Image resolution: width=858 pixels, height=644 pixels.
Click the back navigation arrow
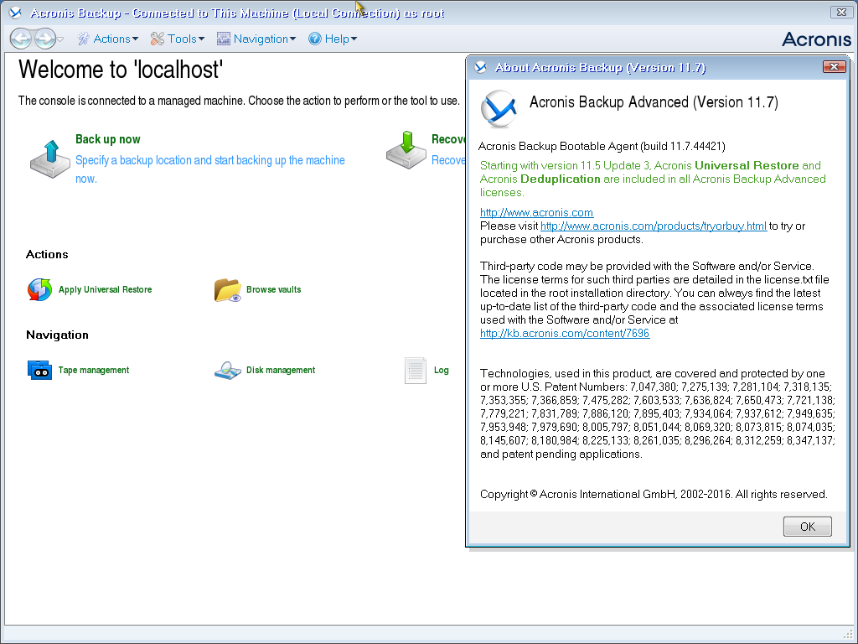click(21, 39)
